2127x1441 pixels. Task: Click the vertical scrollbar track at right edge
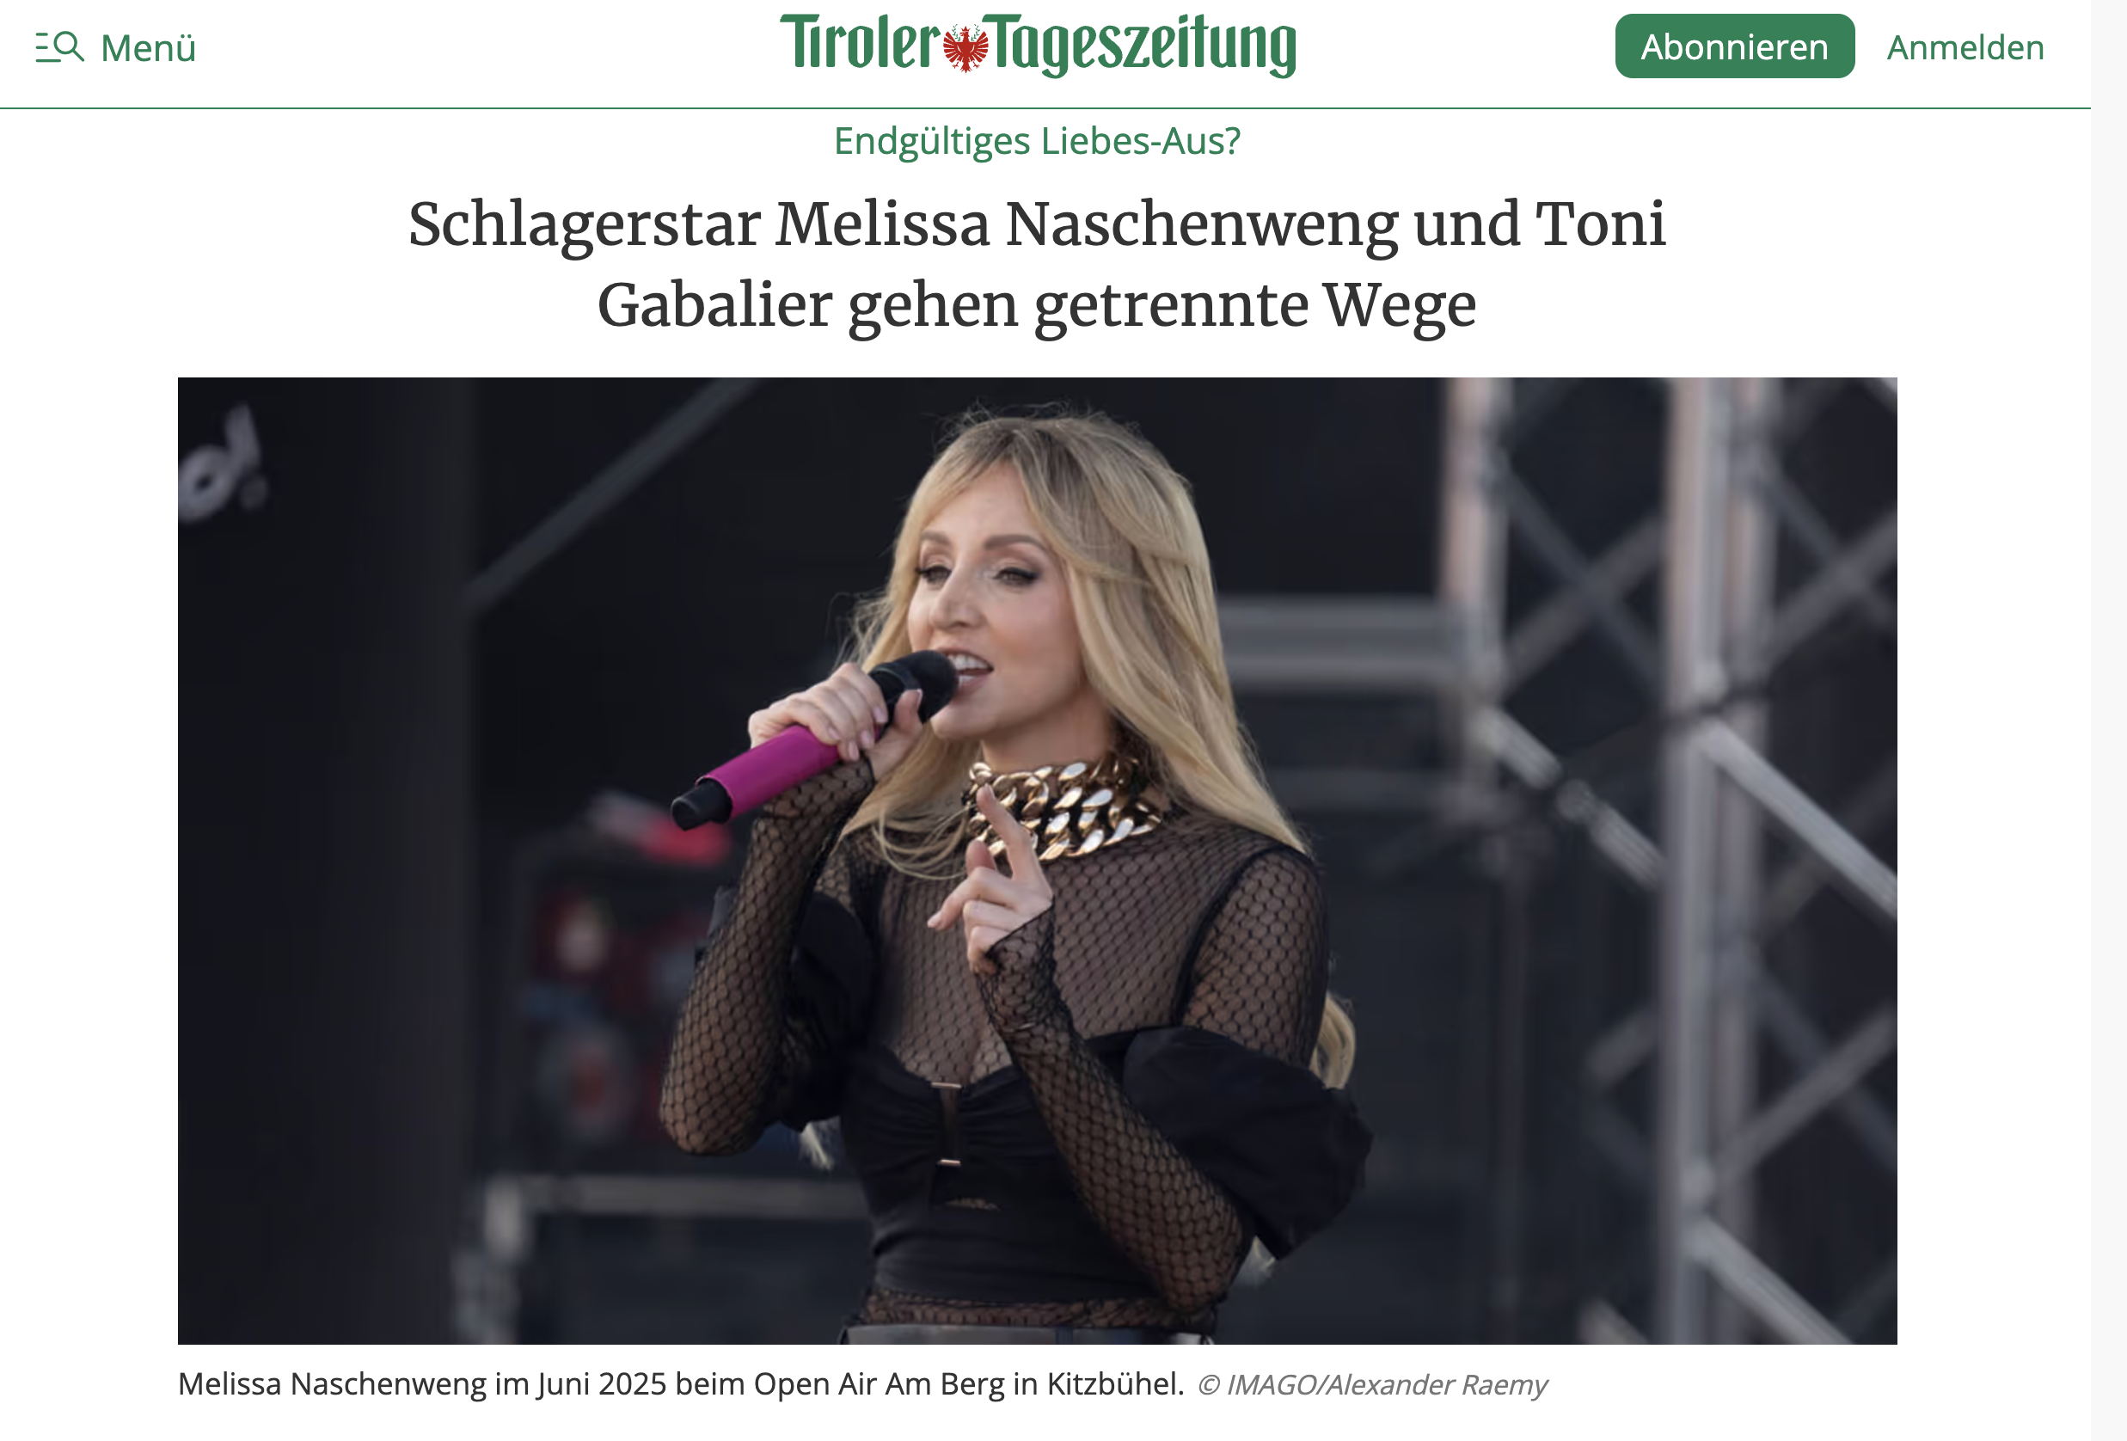[x=2109, y=720]
